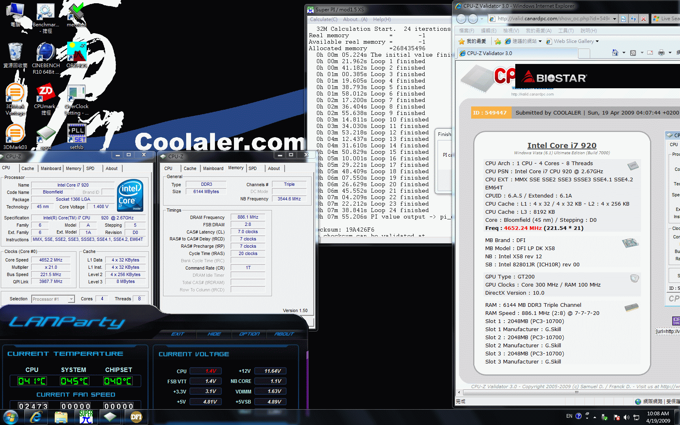Open the ORTHOS desktop icon

(77, 55)
